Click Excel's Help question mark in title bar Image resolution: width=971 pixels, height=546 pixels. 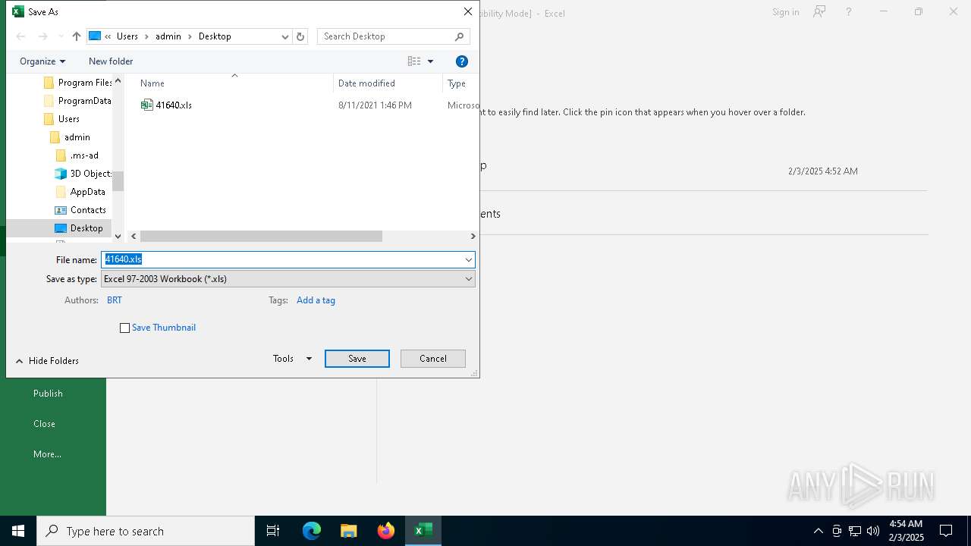click(849, 12)
